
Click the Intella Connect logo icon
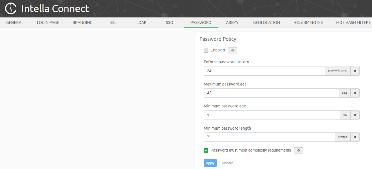(10, 8)
